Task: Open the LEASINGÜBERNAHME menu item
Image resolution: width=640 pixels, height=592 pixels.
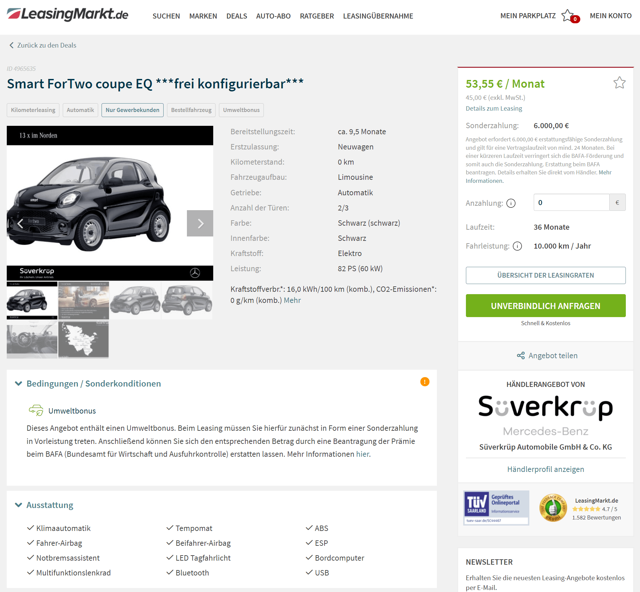Action: click(x=378, y=16)
